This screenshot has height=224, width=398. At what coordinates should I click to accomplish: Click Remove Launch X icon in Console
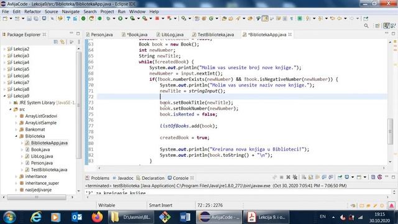coord(288,177)
